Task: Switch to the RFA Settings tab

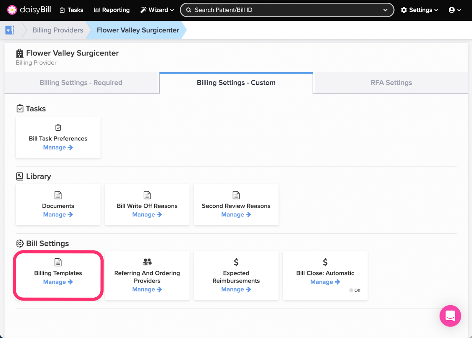Action: click(391, 83)
